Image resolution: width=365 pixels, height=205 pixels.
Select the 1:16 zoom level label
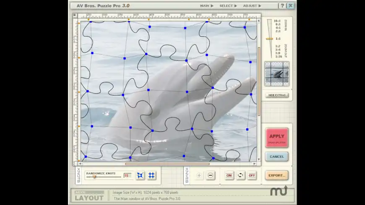(x=279, y=56)
